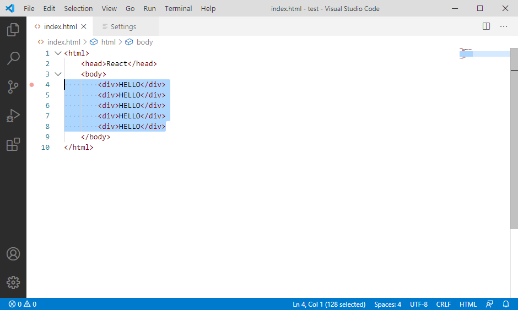Image resolution: width=518 pixels, height=310 pixels.
Task: Click the errors and warnings indicator
Action: (x=23, y=304)
